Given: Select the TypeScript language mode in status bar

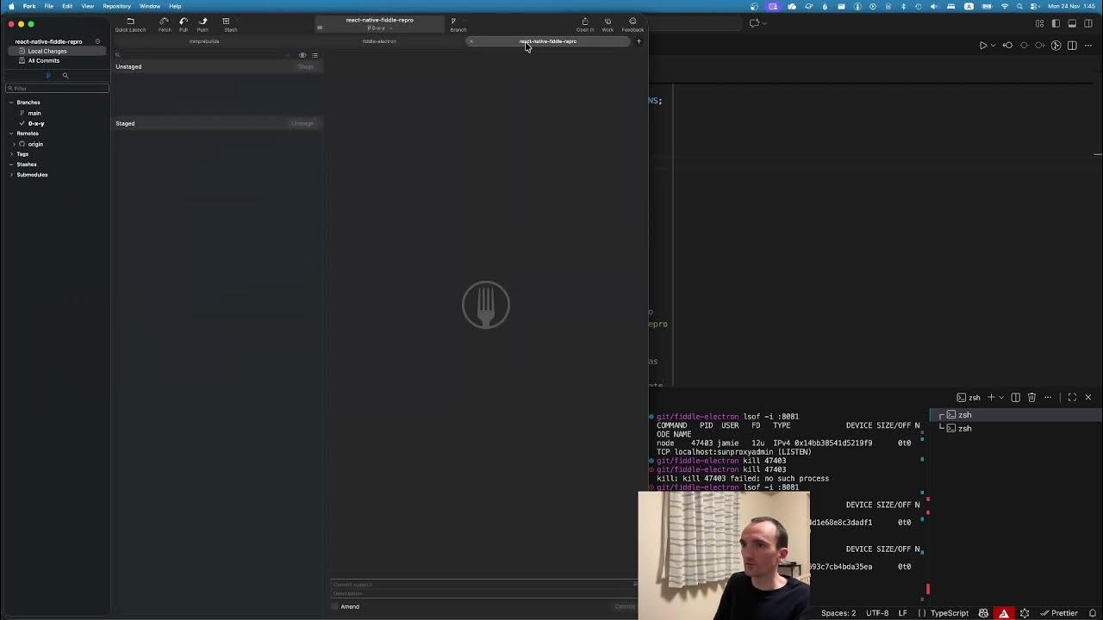Looking at the screenshot, I should click(949, 613).
